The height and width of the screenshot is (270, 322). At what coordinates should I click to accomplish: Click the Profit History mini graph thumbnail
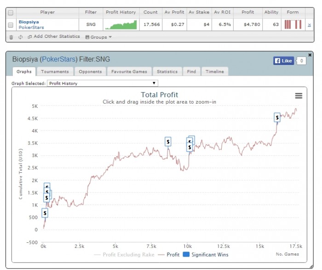click(121, 25)
